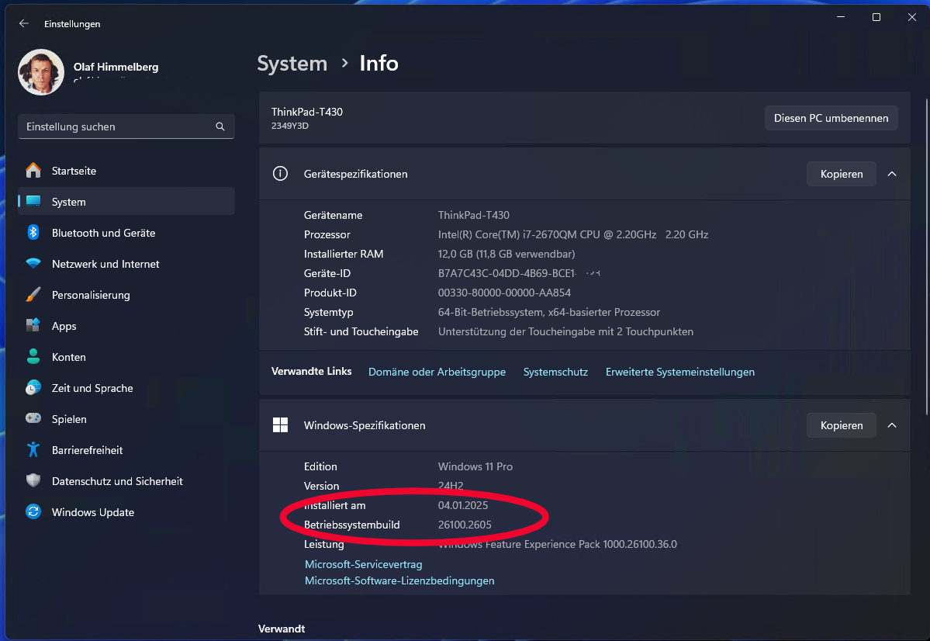The image size is (930, 641).
Task: Open the Bluetooth icon in sidebar
Action: pyautogui.click(x=33, y=233)
